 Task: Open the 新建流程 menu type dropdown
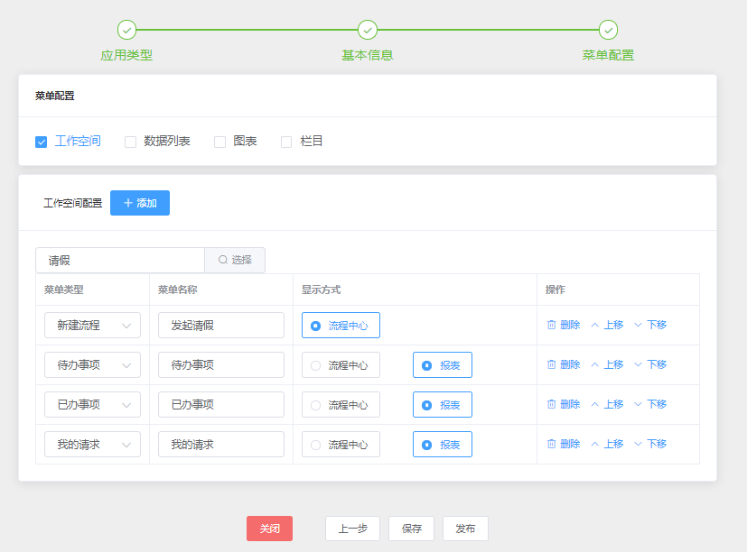pos(92,325)
